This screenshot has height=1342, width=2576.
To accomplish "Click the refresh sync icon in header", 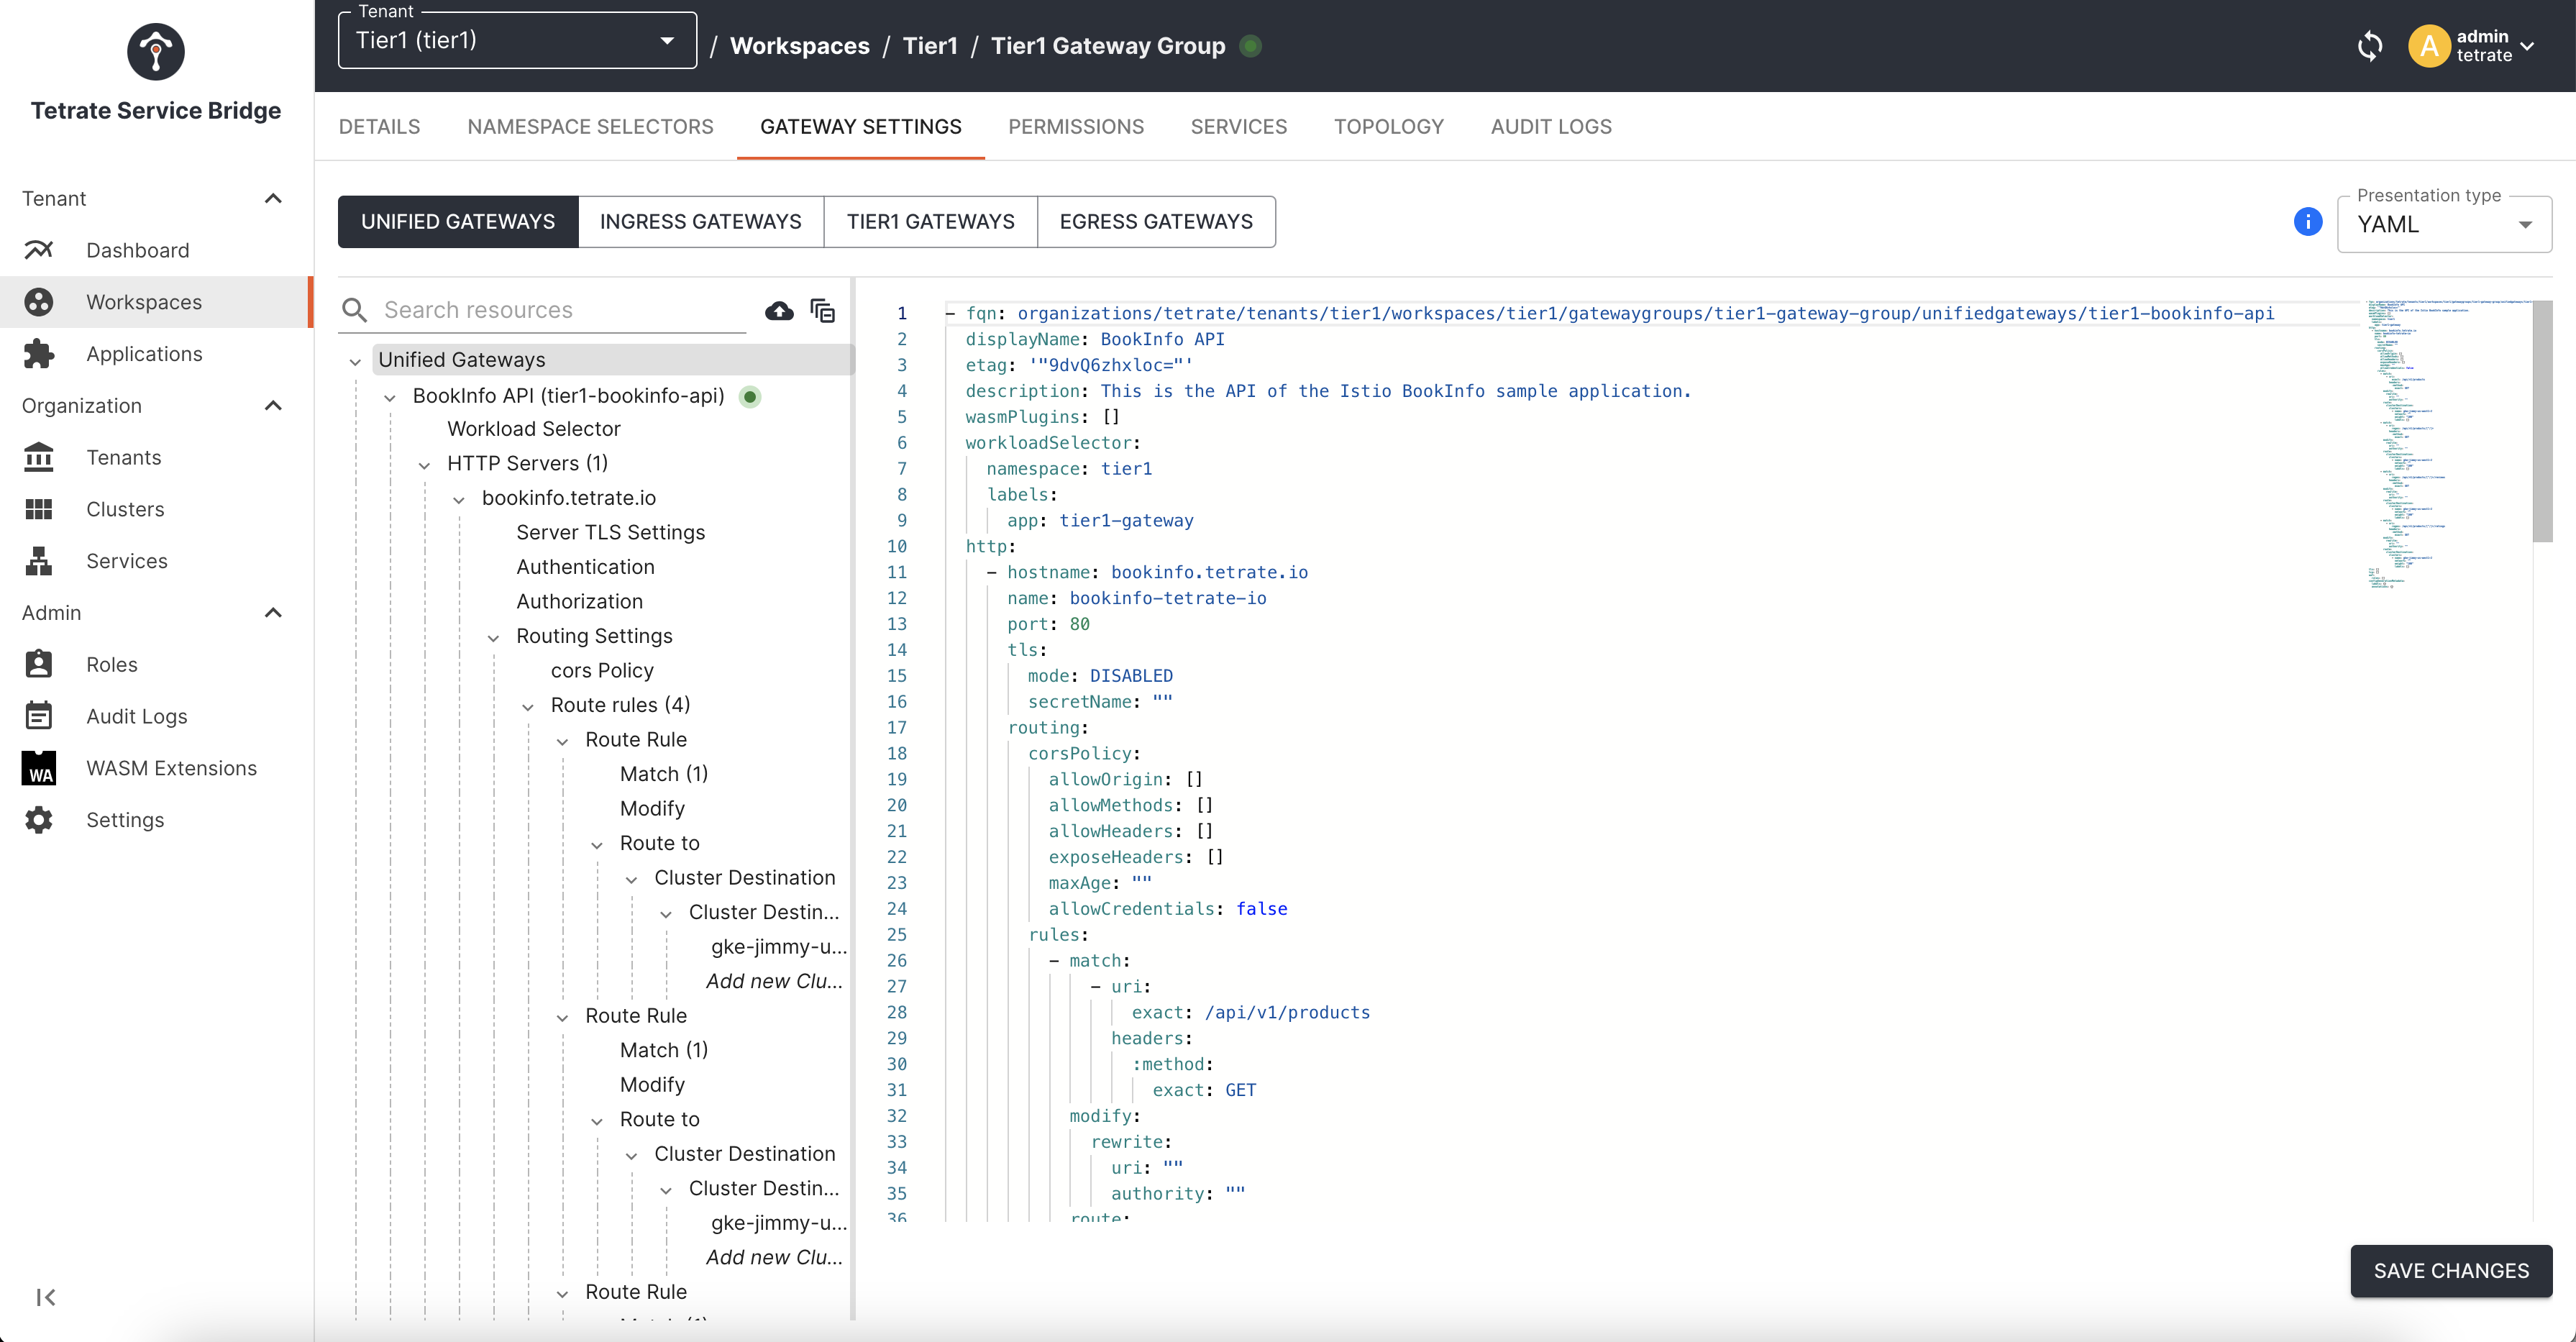I will [x=2370, y=46].
